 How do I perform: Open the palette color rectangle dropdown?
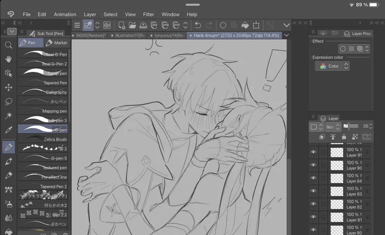point(316,127)
